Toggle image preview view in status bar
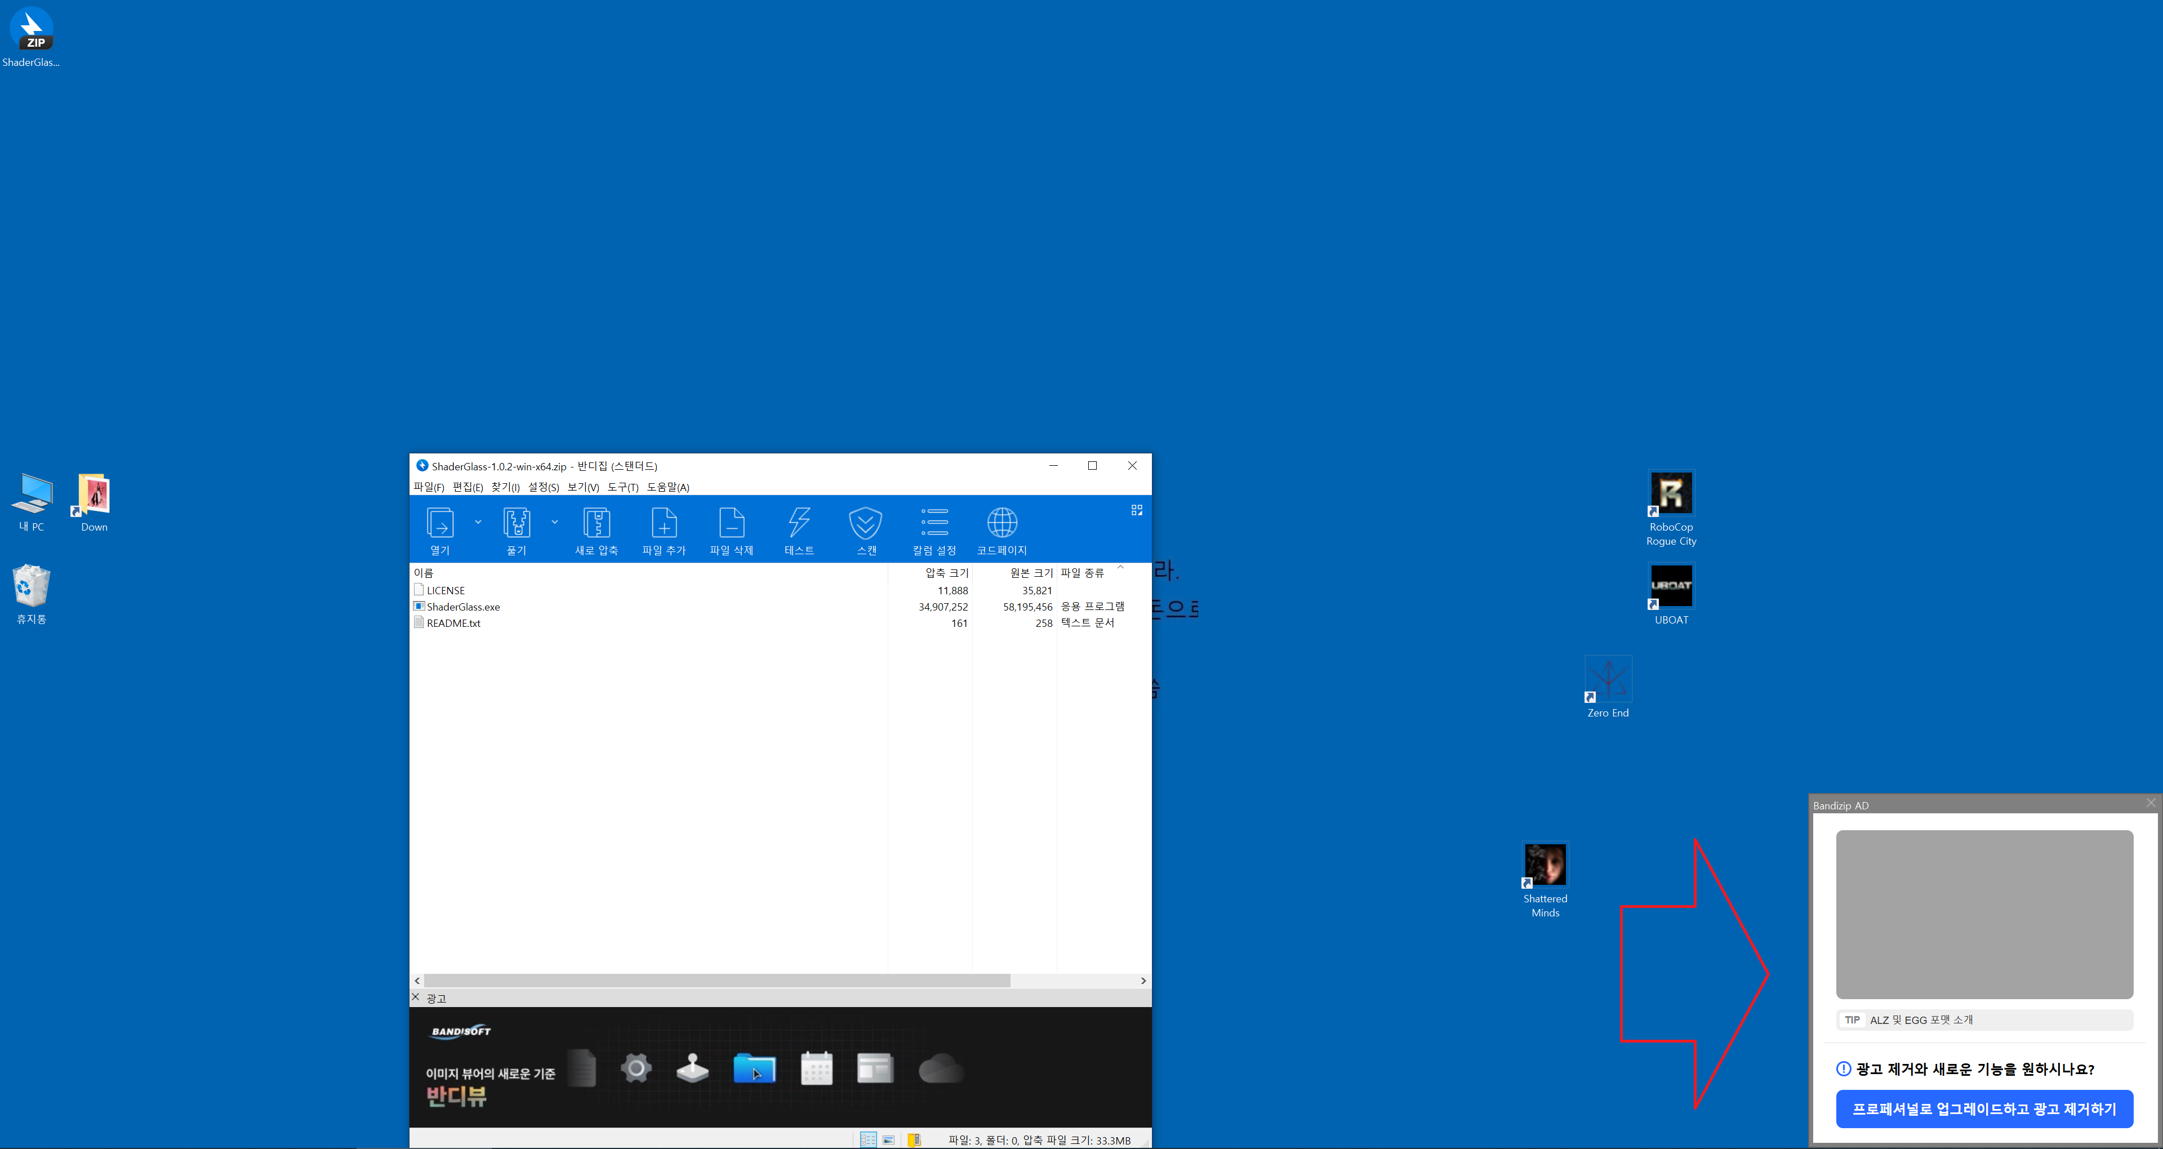Viewport: 2163px width, 1149px height. point(889,1140)
